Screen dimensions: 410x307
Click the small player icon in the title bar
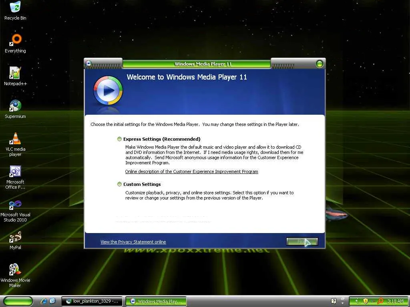(88, 63)
